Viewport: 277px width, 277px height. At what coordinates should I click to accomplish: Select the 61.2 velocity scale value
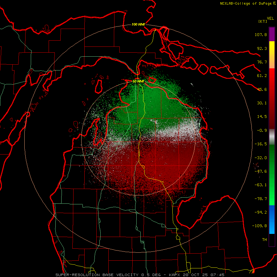262,76
